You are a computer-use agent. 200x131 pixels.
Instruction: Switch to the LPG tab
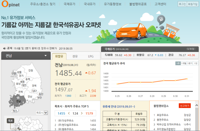[91, 56]
